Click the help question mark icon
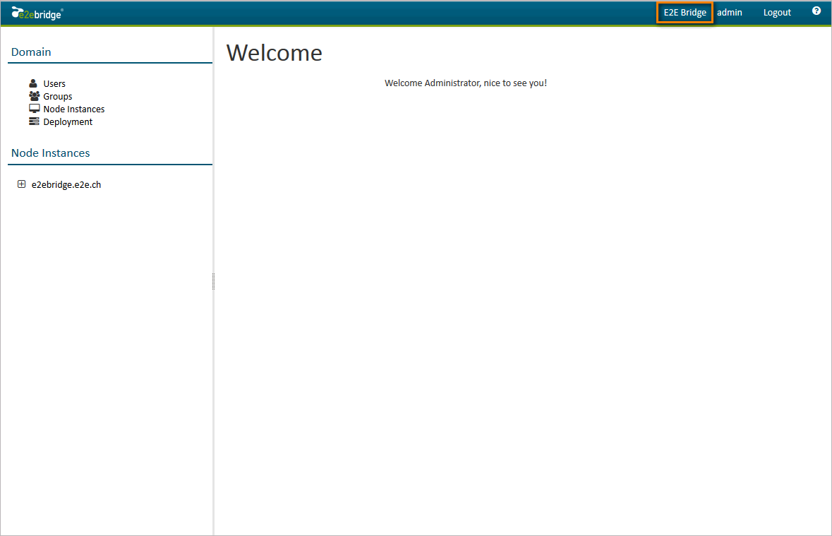 click(816, 11)
